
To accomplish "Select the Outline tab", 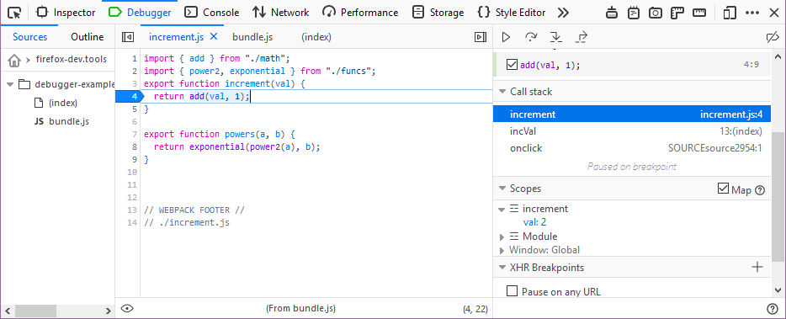I will point(88,37).
